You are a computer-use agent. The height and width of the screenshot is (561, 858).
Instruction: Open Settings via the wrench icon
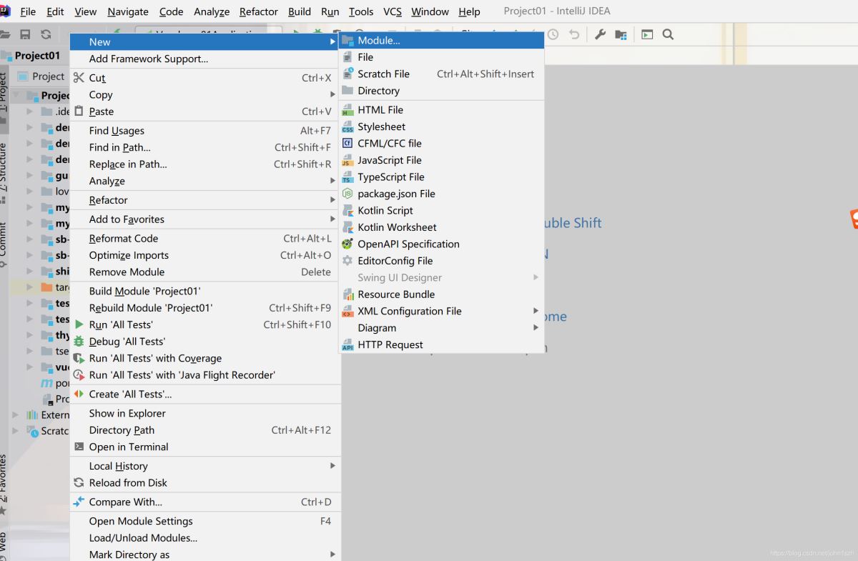pyautogui.click(x=601, y=34)
